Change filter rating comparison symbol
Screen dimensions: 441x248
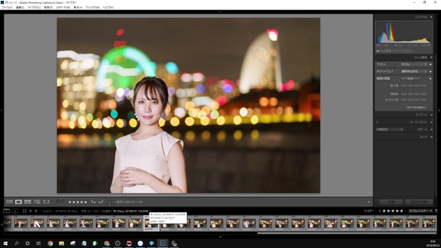click(x=380, y=211)
